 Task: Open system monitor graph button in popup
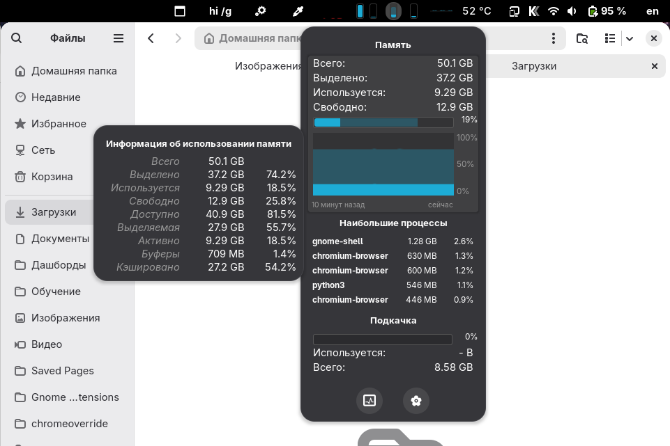[x=370, y=400]
